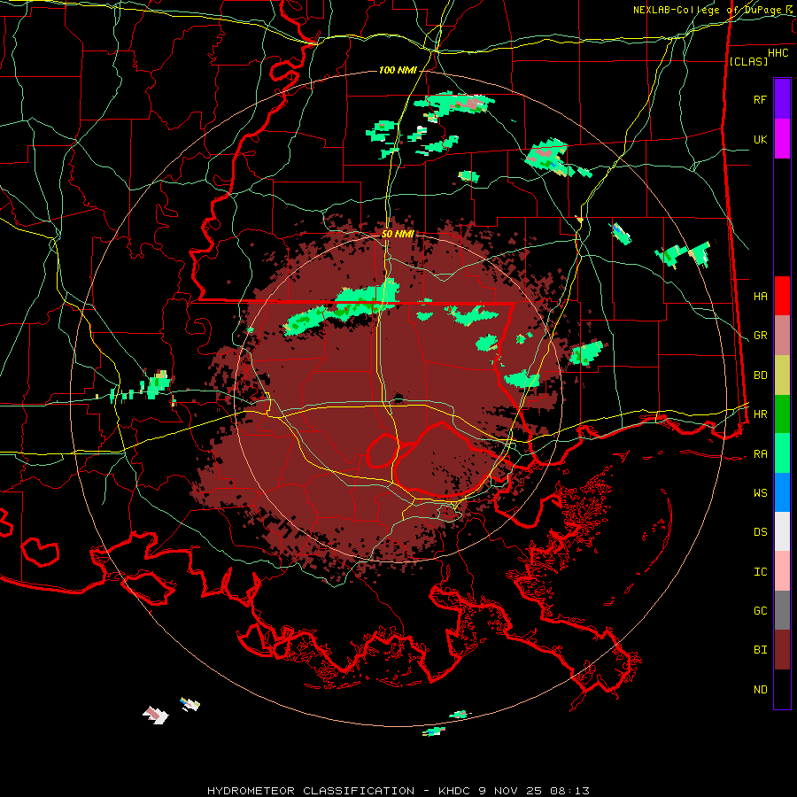Click the BI dark red legend swatch
The image size is (797, 797).
tap(782, 650)
